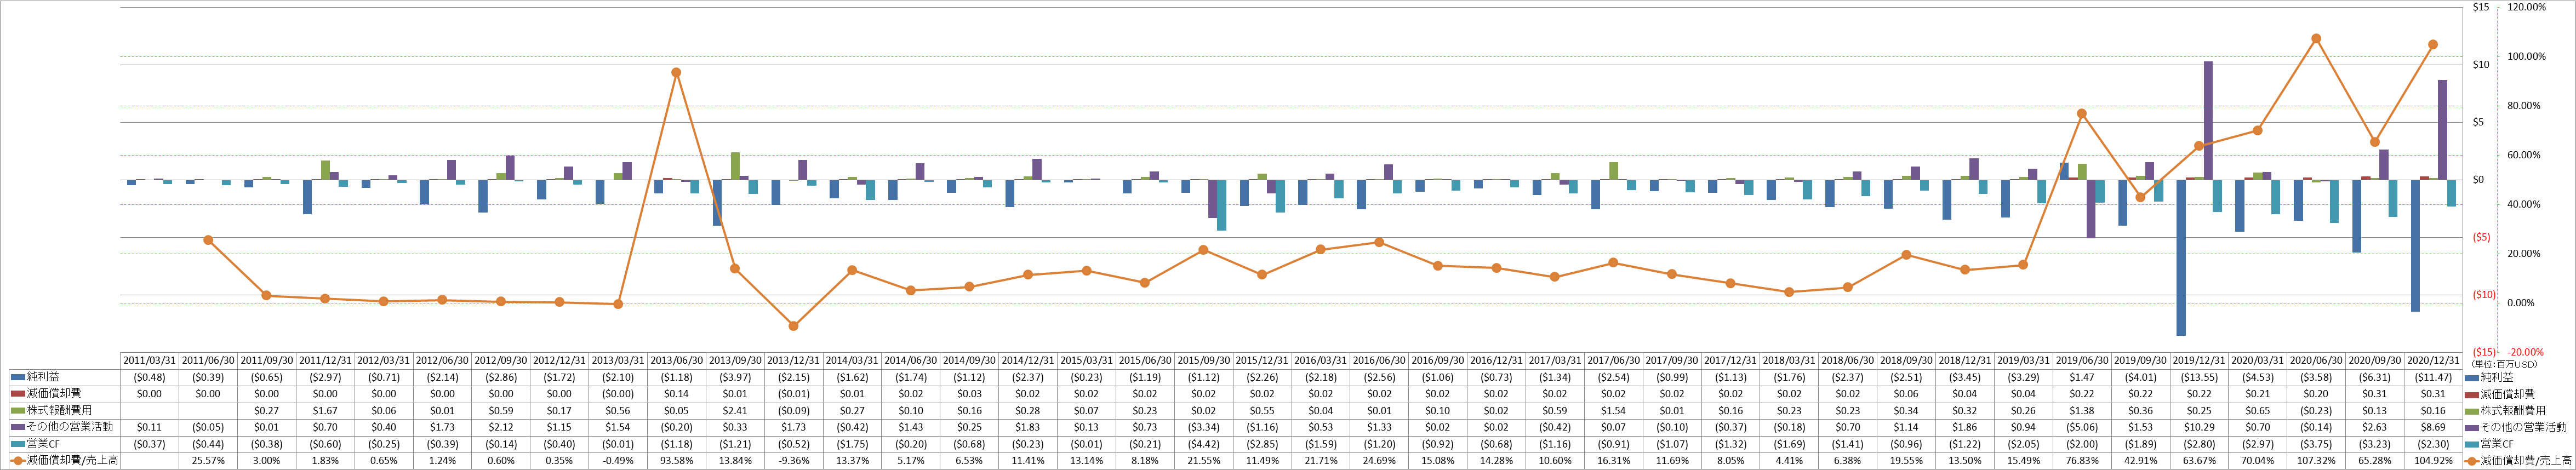Click the 純利益 cell ($11.47) under 2020/12/31
The height and width of the screenshot is (470, 2576).
click(2434, 377)
